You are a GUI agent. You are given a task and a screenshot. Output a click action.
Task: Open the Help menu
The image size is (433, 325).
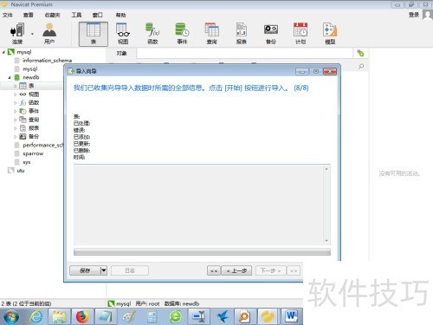coord(120,15)
